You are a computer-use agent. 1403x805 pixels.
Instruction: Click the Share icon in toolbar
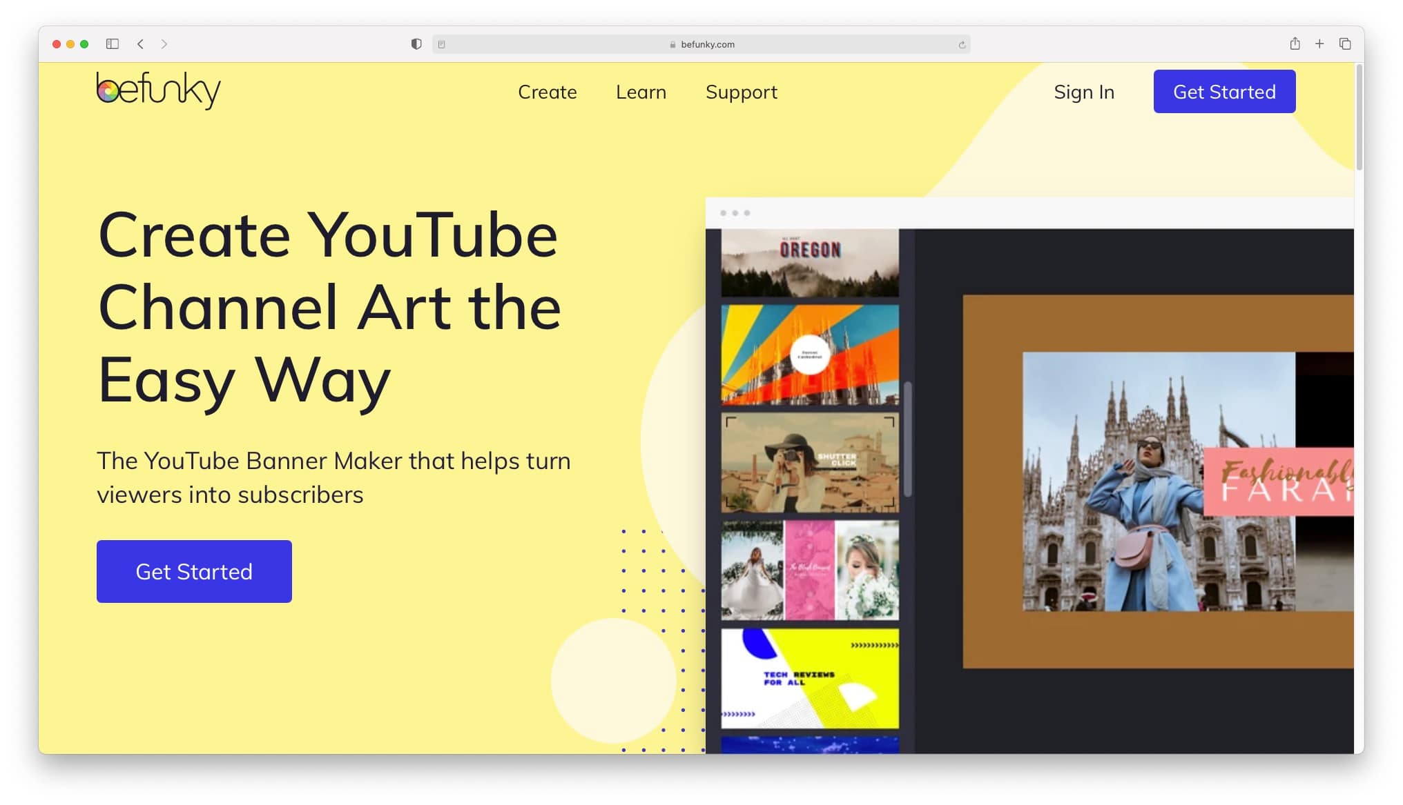tap(1295, 44)
